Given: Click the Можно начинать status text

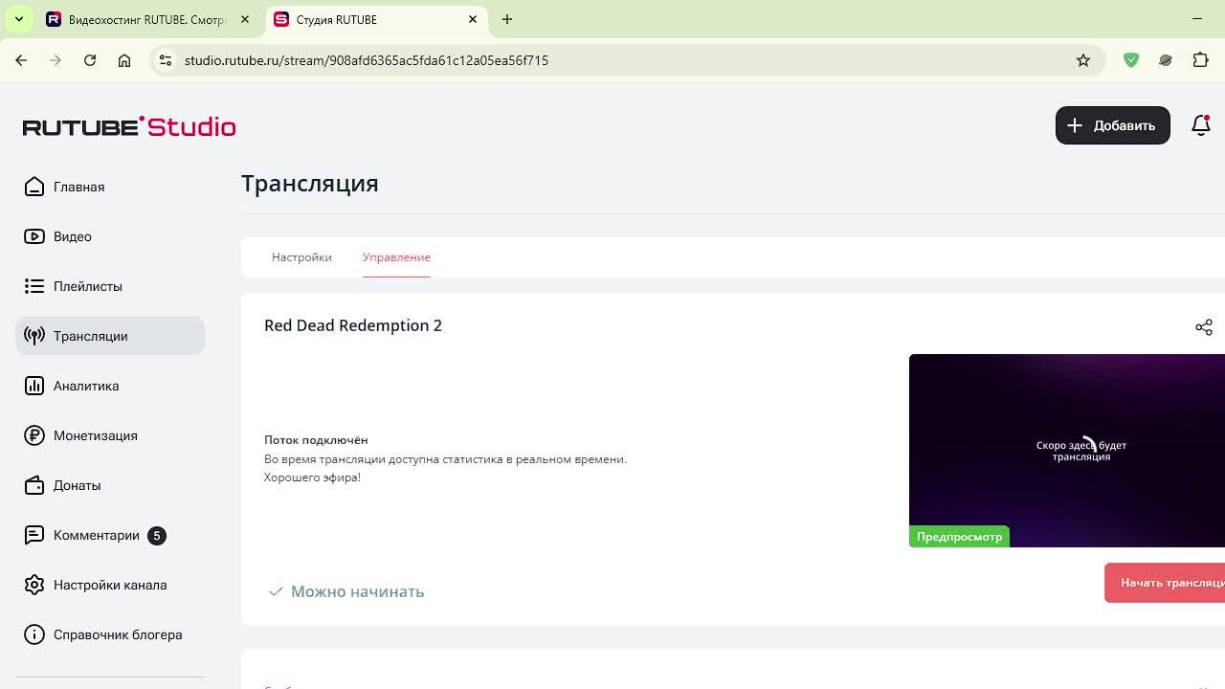Looking at the screenshot, I should point(357,591).
